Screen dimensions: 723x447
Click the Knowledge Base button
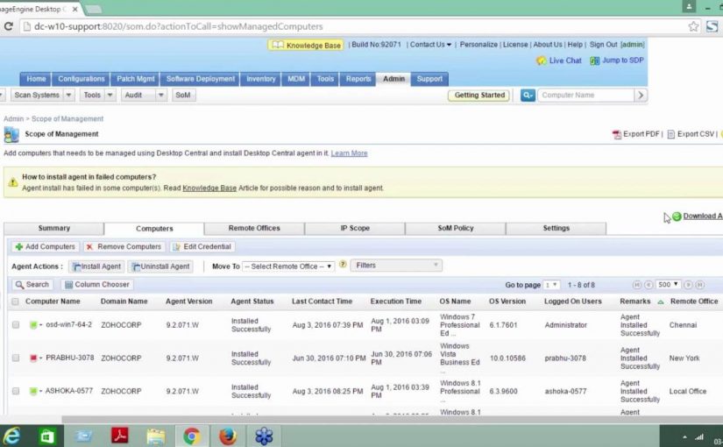point(306,46)
